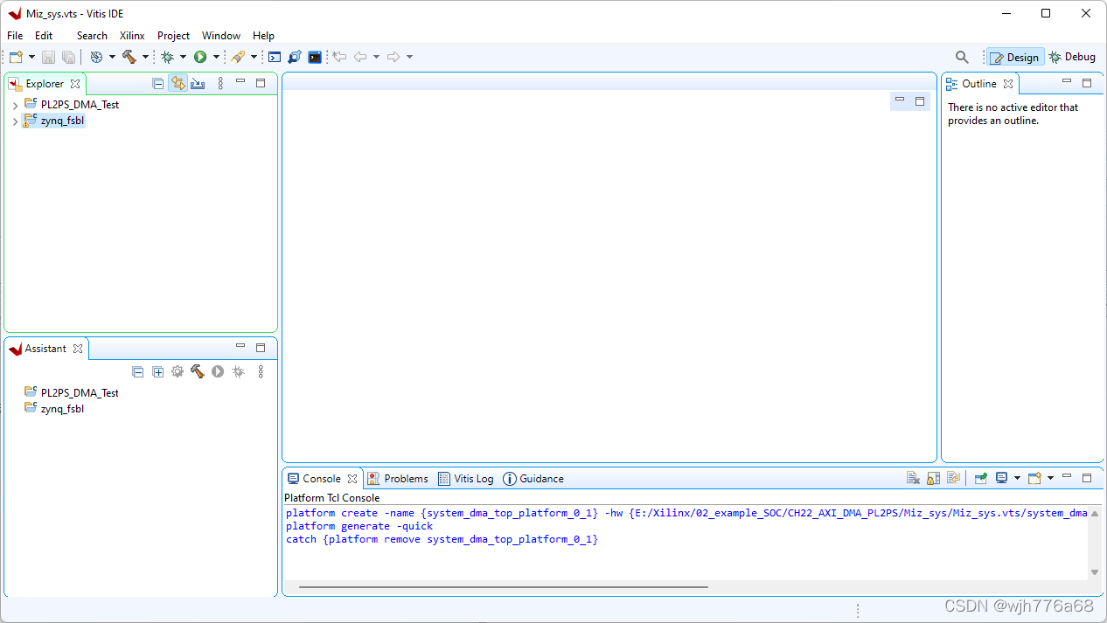The height and width of the screenshot is (623, 1107).
Task: Click the Debug bug icon in main toolbar
Action: coord(167,57)
